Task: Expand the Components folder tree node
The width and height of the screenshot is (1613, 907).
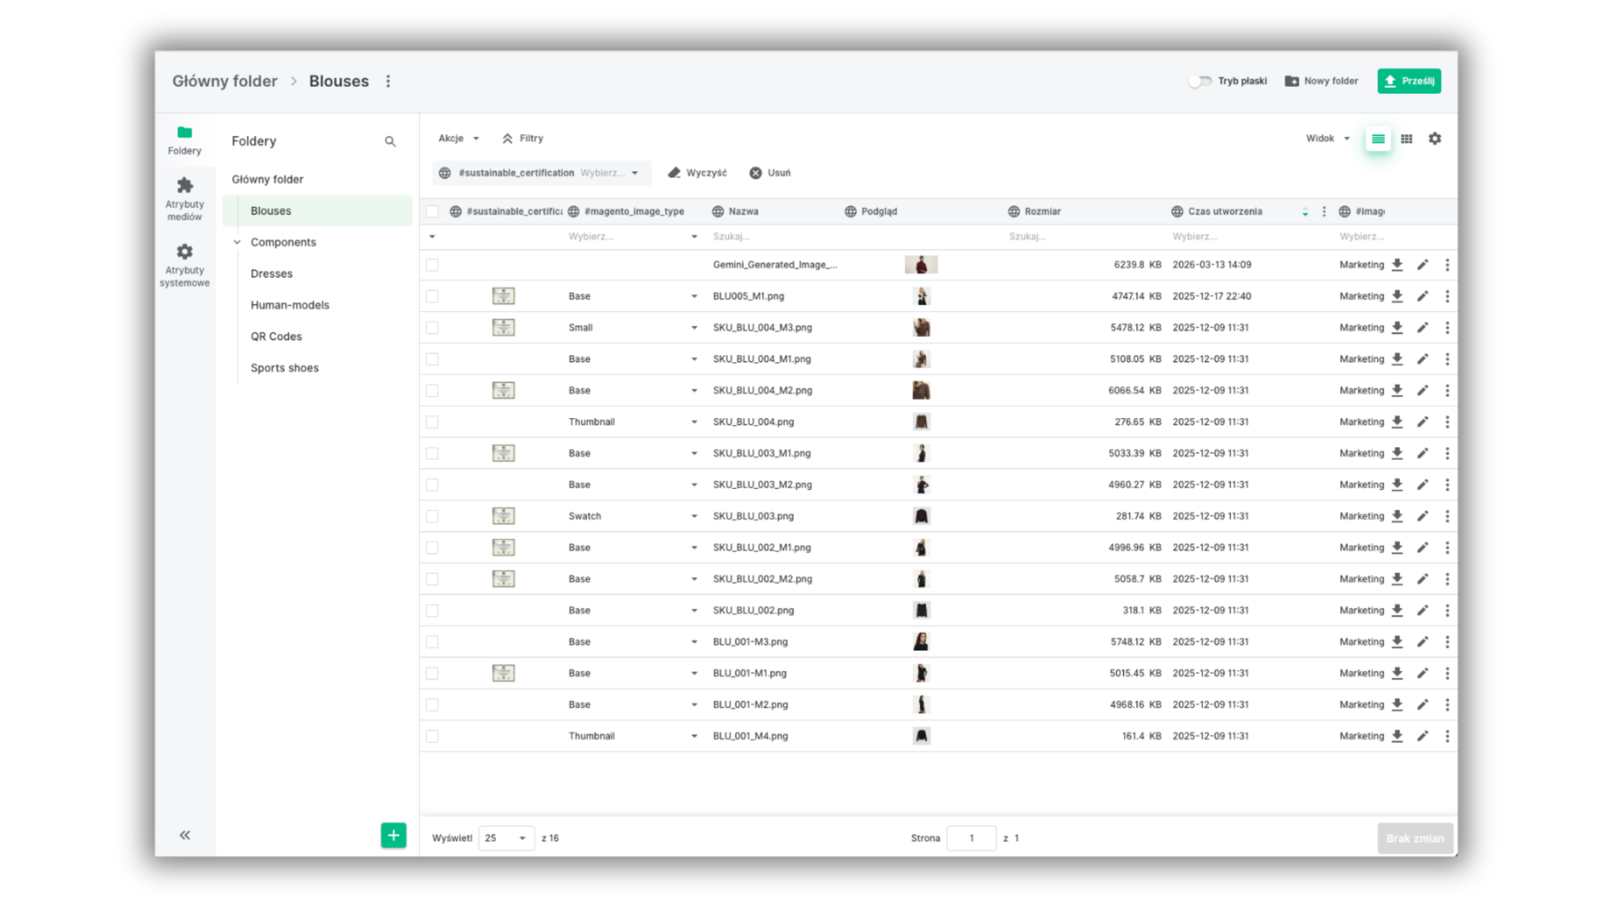Action: click(x=237, y=242)
